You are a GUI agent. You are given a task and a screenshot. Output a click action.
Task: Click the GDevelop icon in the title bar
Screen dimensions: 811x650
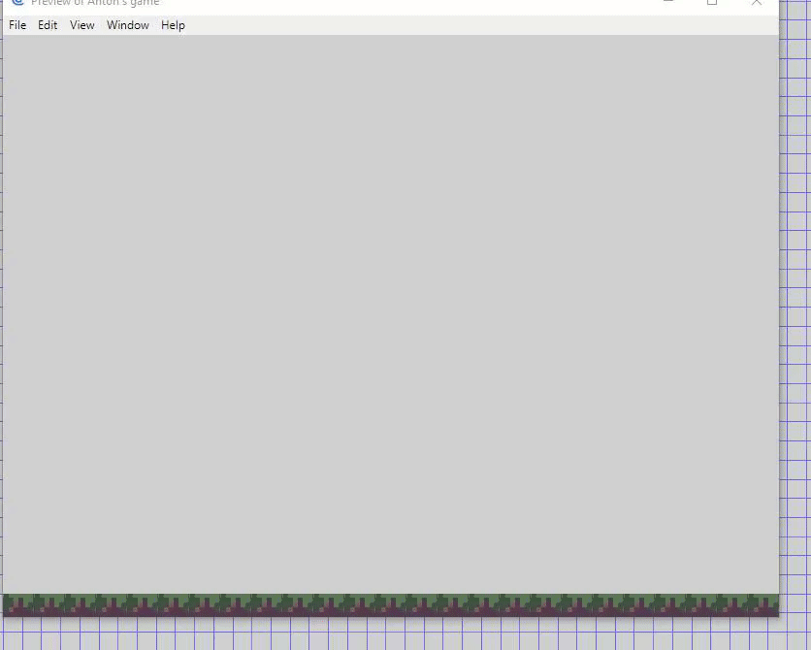[18, 2]
